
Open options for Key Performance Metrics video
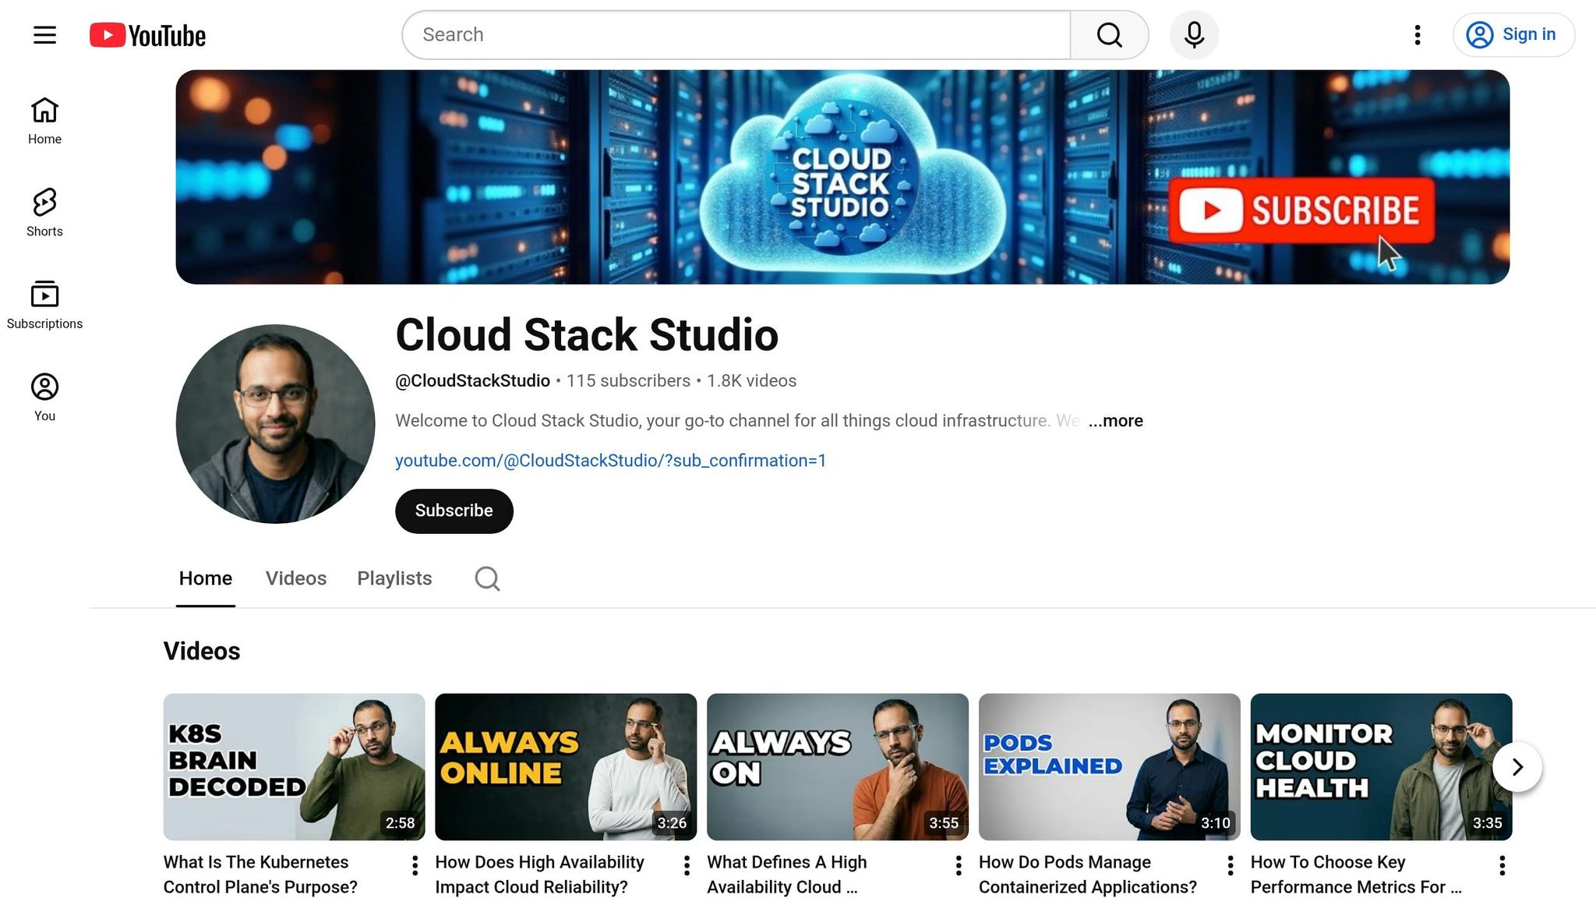[x=1502, y=865]
